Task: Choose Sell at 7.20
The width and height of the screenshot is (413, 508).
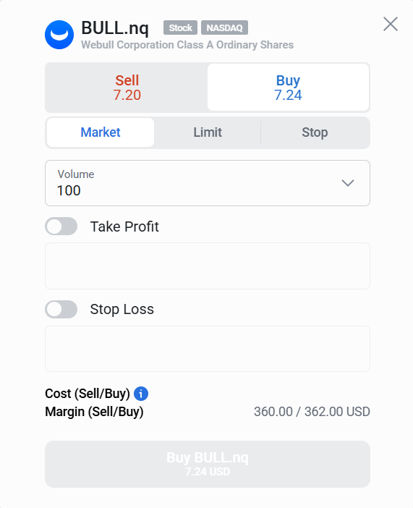Action: click(x=127, y=88)
